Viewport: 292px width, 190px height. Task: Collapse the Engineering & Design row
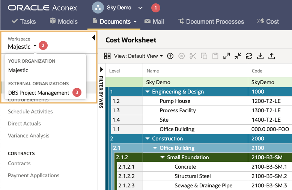pos(148,92)
